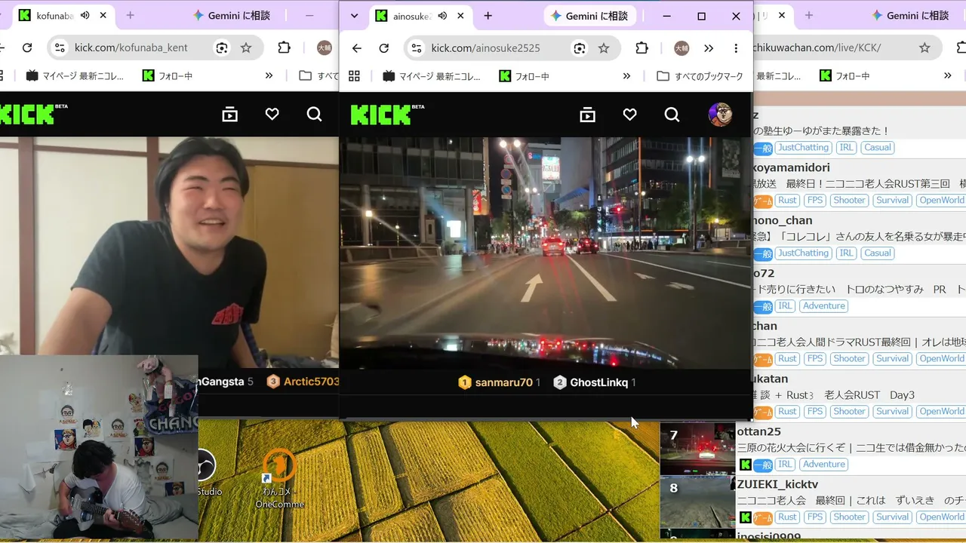Open Extensions in the kofunaba_kent window
966x543 pixels.
[x=284, y=48]
